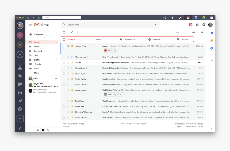Open the wrench settings icon in the dock

(x=20, y=128)
